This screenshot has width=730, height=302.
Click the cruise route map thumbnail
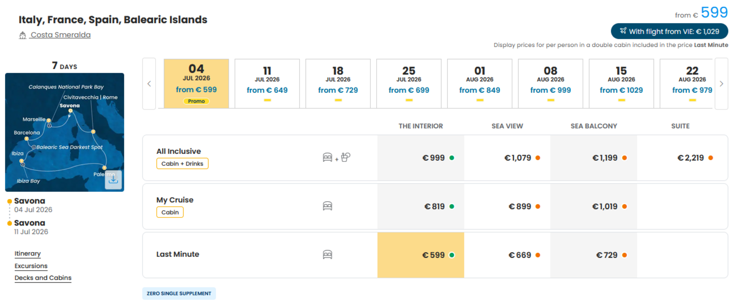(65, 132)
